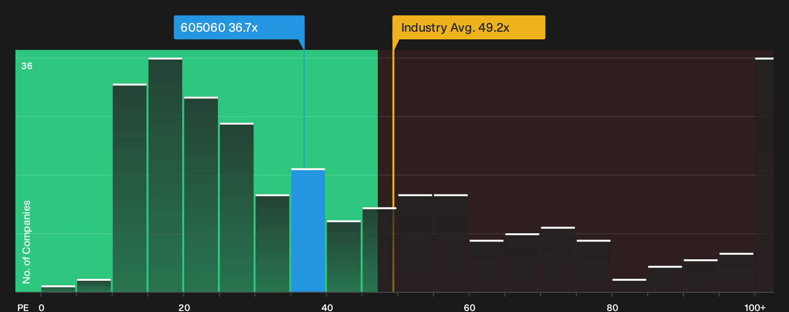The width and height of the screenshot is (789, 312).
Task: Select the highlighted blue bar at PE 35-40
Action: point(308,230)
